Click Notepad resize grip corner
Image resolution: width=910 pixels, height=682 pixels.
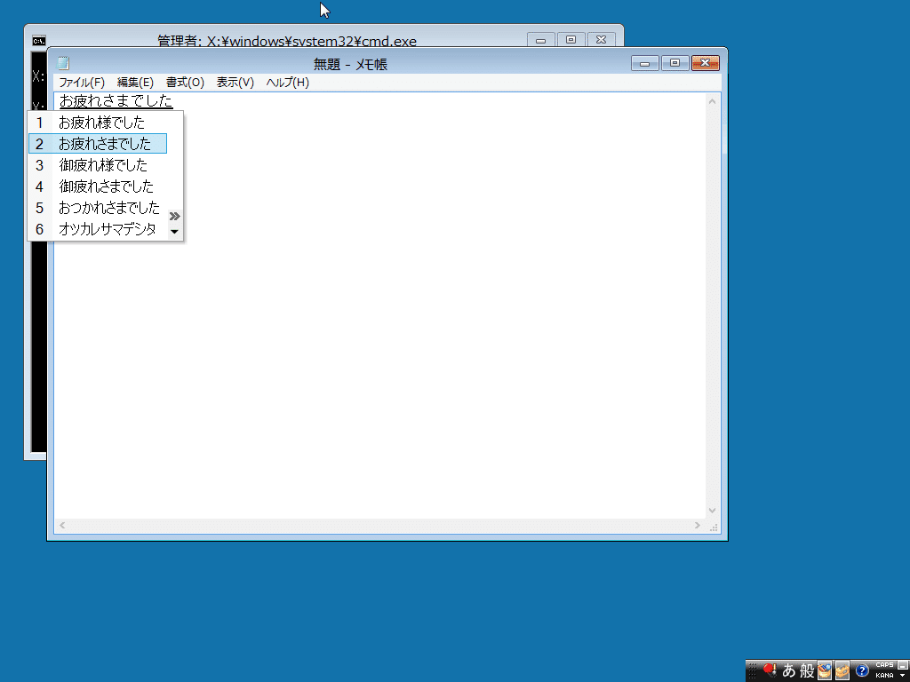tap(714, 527)
